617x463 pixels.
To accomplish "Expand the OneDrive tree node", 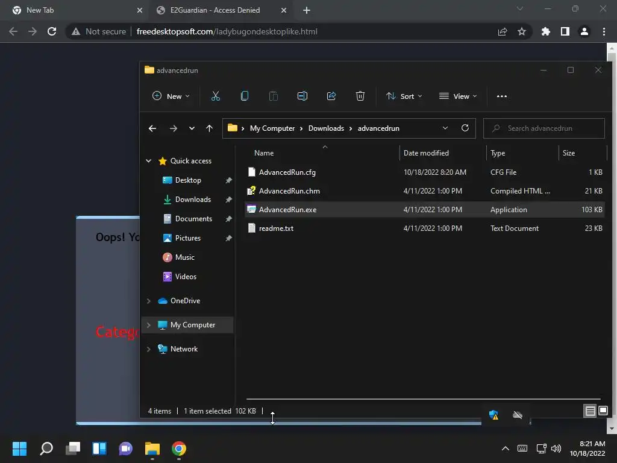I will click(x=148, y=301).
